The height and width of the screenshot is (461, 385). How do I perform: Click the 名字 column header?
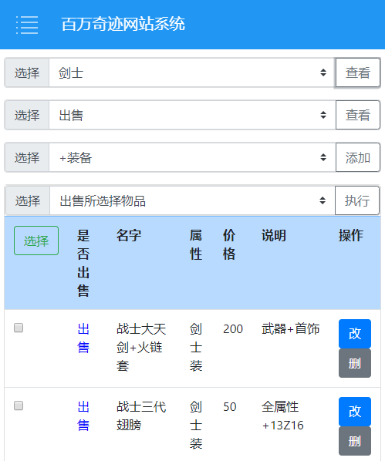(129, 235)
